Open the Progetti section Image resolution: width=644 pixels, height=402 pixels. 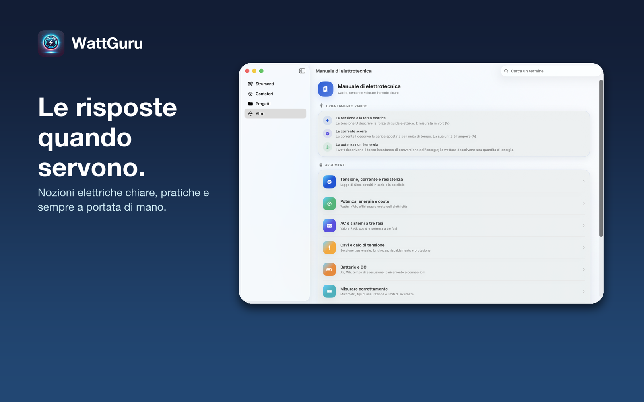(x=275, y=104)
